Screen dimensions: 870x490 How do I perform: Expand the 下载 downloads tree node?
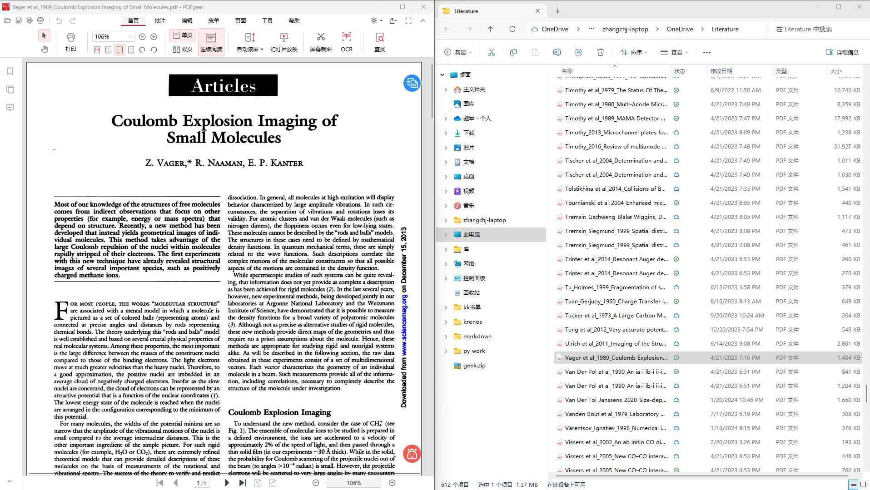[446, 133]
